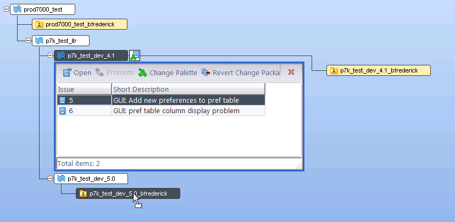Select the pref table column display problem row
This screenshot has width=455, height=222.
pyautogui.click(x=184, y=110)
